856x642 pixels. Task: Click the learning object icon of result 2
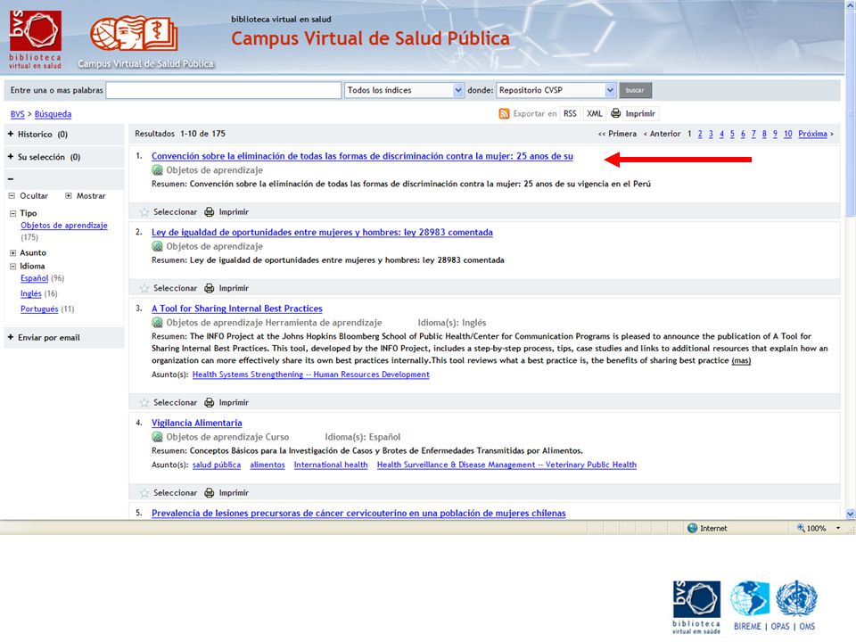coord(157,247)
